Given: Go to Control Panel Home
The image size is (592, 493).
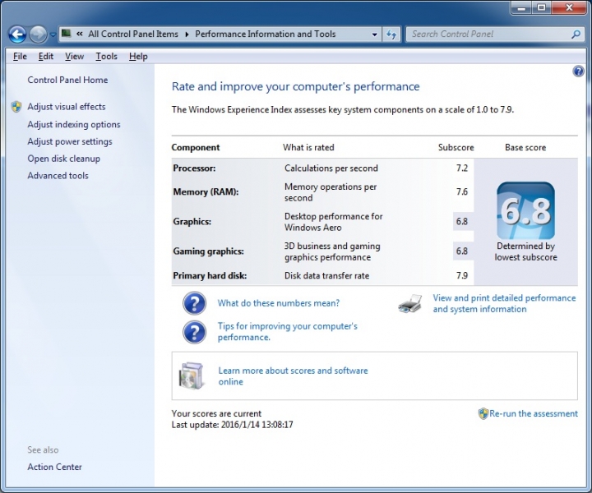Looking at the screenshot, I should 67,80.
